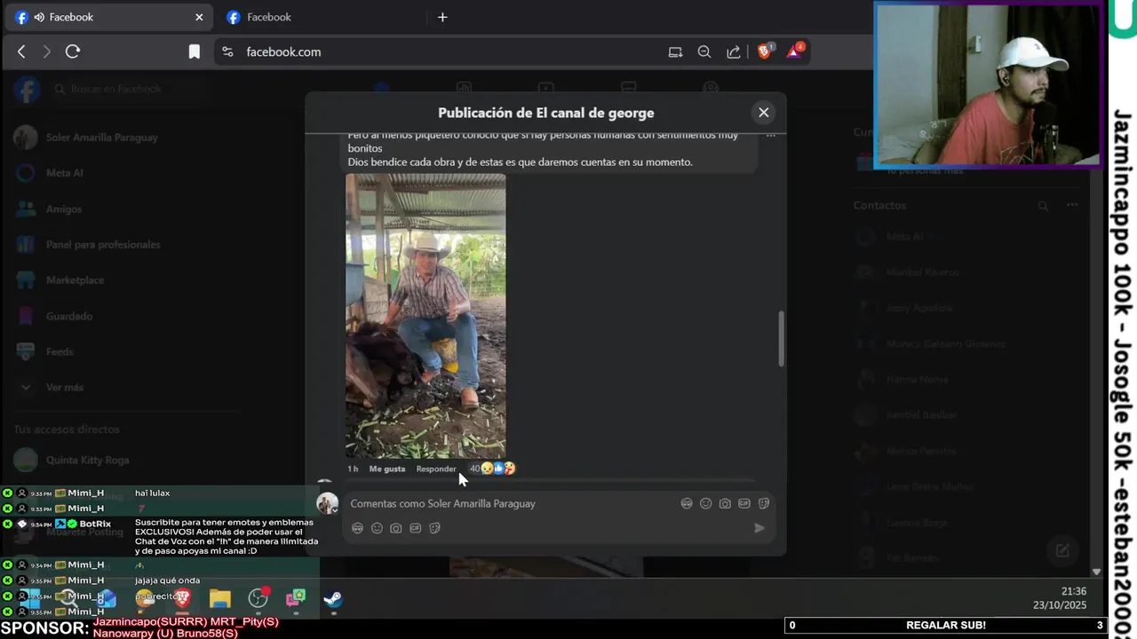1137x639 pixels.
Task: Click the install app icon in address bar
Action: point(675,51)
